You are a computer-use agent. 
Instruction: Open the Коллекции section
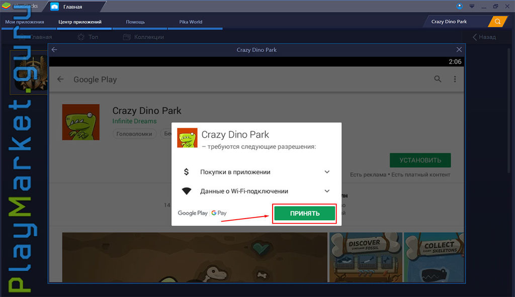pos(143,37)
